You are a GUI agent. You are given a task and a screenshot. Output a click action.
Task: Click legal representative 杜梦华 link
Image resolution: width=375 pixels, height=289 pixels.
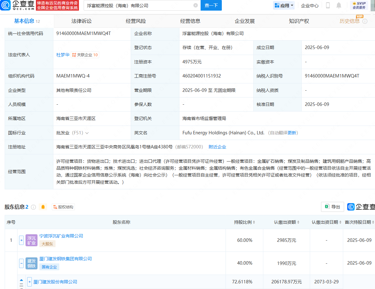pos(63,55)
